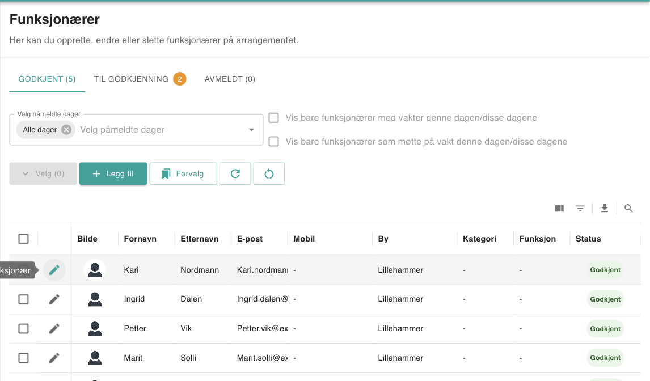The height and width of the screenshot is (381, 650).
Task: Sort by the Status column header
Action: point(588,239)
